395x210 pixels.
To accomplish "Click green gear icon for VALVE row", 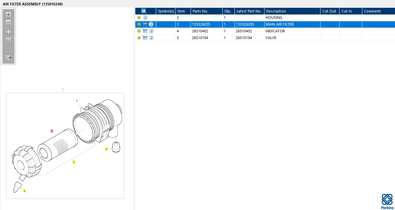I will click(139, 38).
